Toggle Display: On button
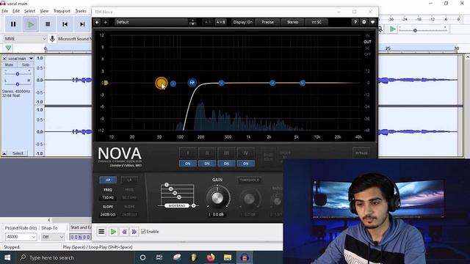470x264 pixels. (x=242, y=22)
